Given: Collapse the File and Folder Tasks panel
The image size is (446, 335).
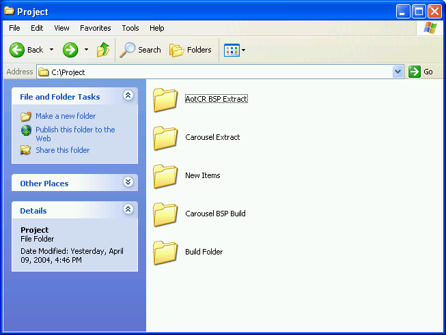Looking at the screenshot, I should pos(128,96).
